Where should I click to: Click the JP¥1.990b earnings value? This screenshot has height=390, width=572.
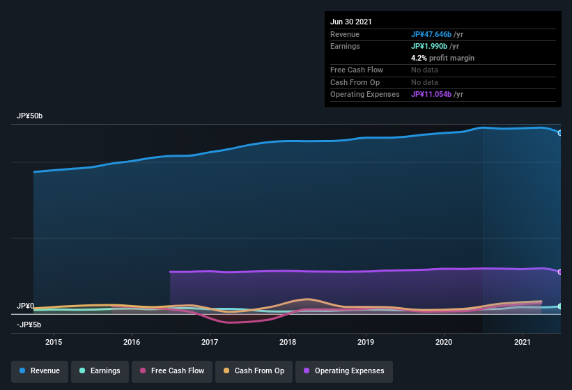point(429,46)
